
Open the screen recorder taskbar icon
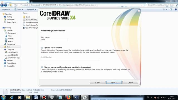[x=44, y=97]
